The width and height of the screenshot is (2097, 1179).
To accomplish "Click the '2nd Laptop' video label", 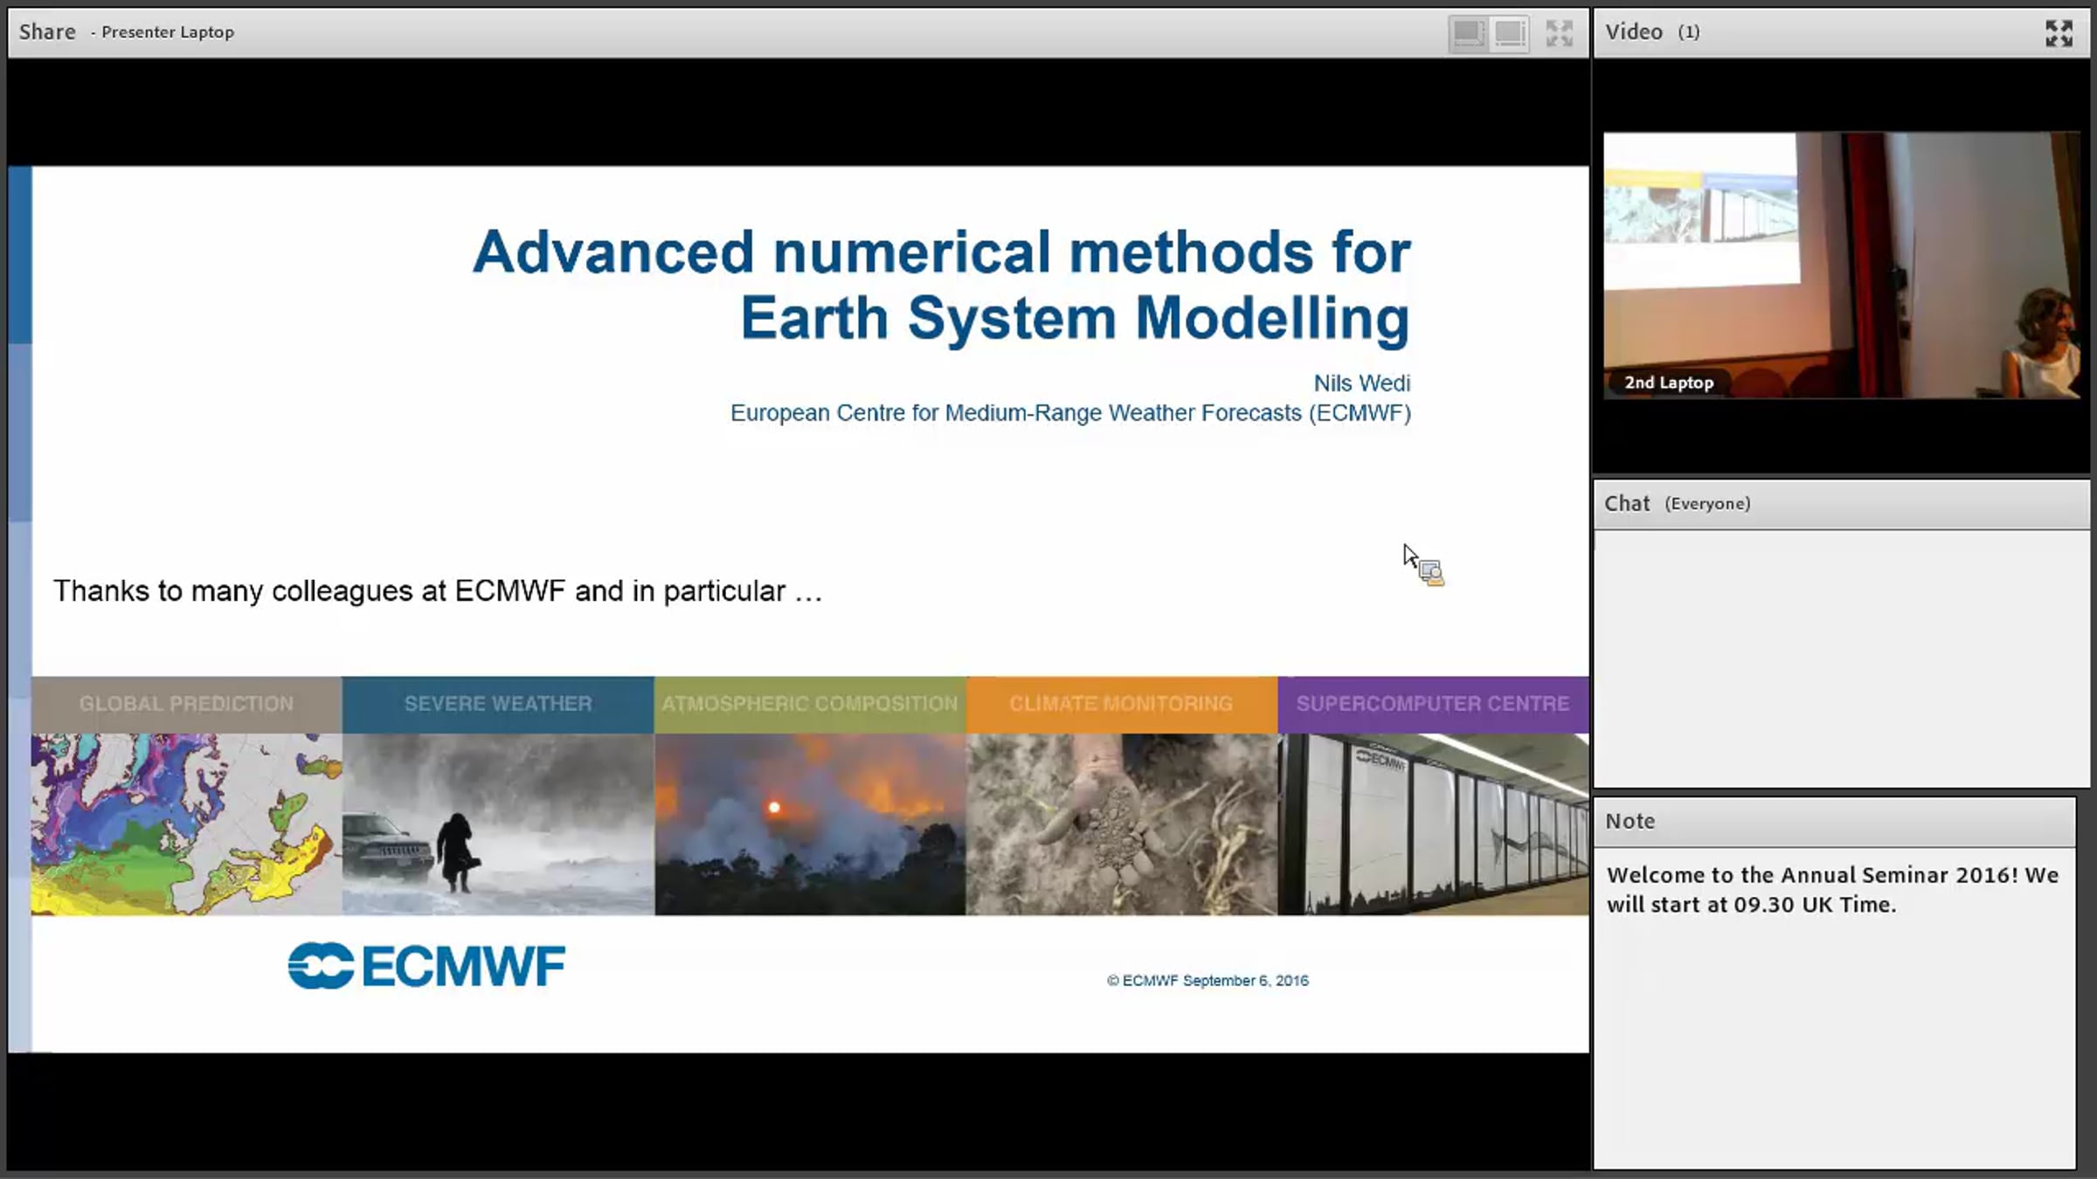I will pos(1669,383).
